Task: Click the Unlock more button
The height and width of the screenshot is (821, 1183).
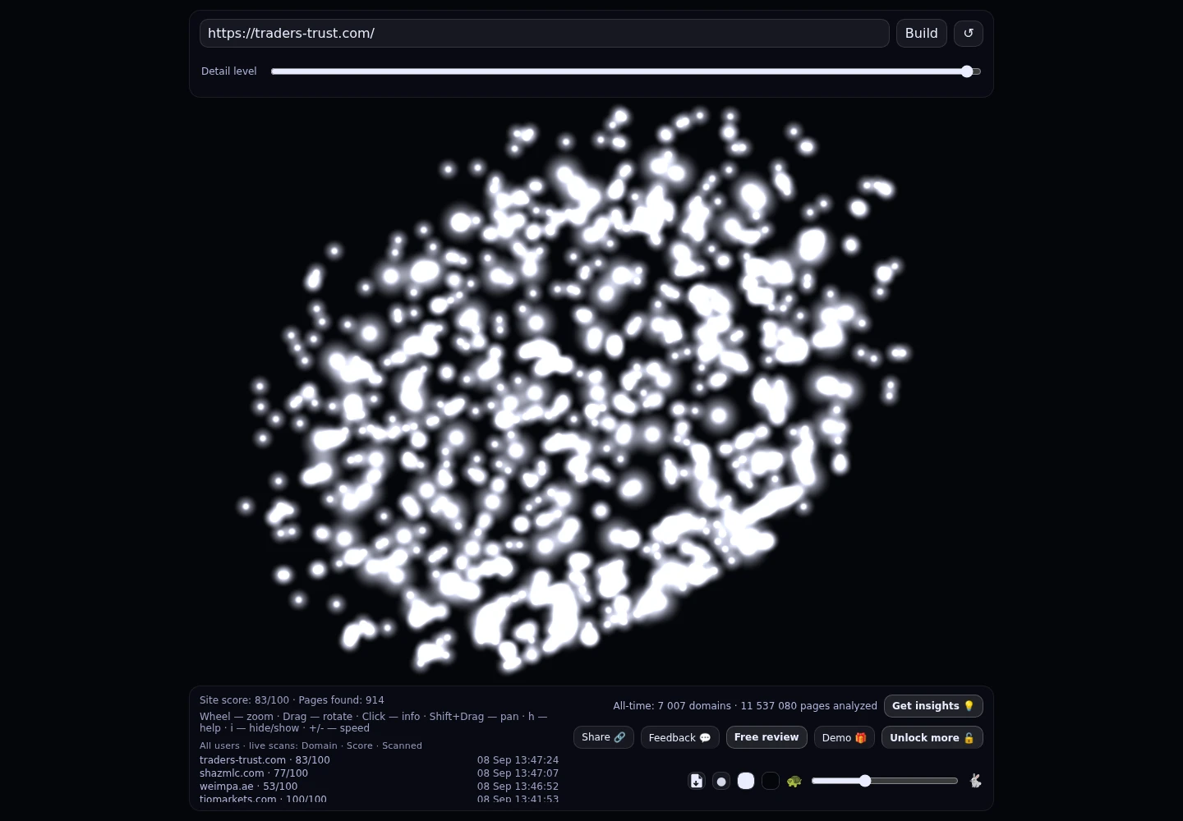Action: coord(932,737)
